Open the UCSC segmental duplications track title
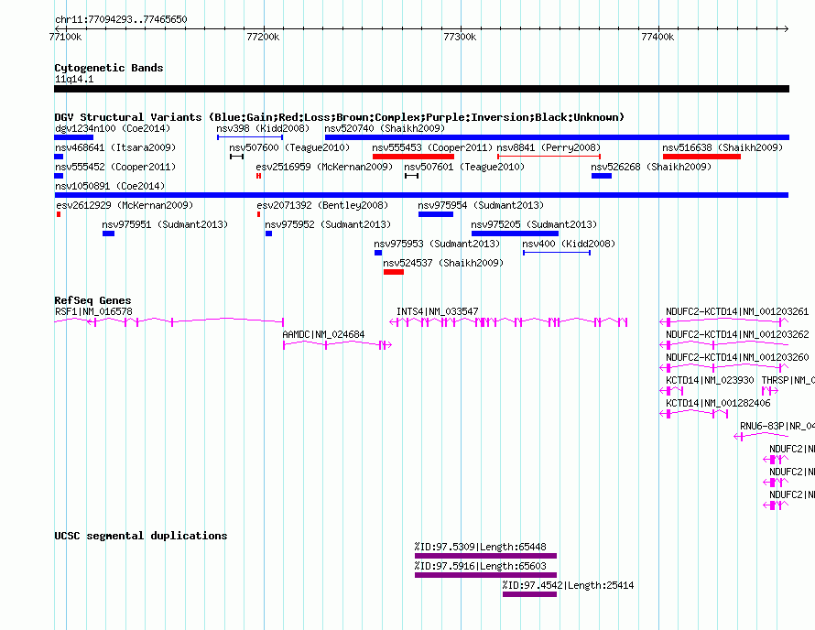 pyautogui.click(x=141, y=536)
